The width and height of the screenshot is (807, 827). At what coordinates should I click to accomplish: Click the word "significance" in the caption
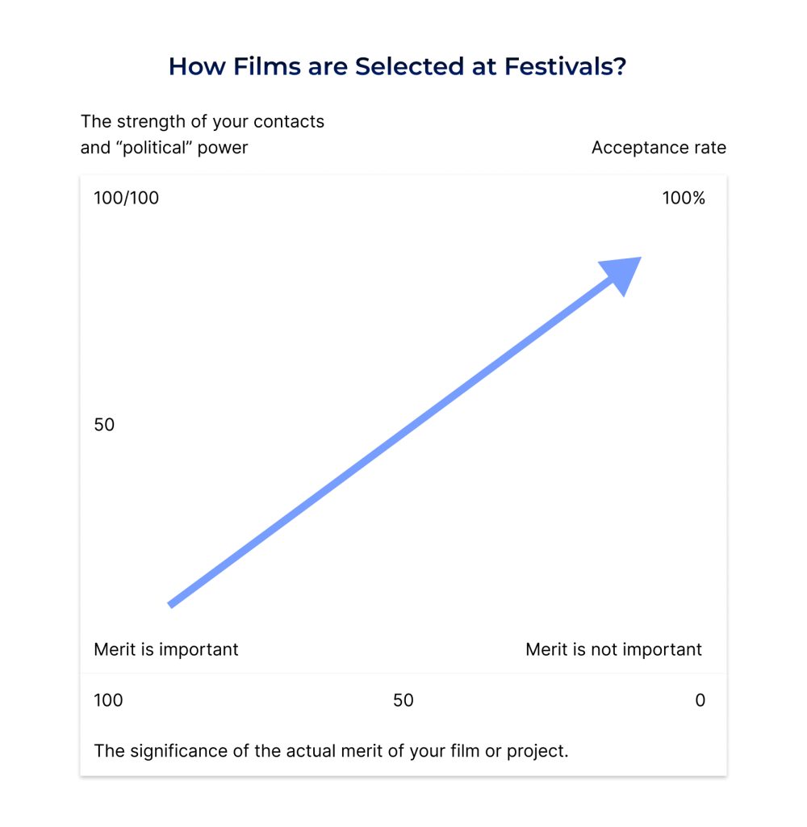click(x=172, y=751)
